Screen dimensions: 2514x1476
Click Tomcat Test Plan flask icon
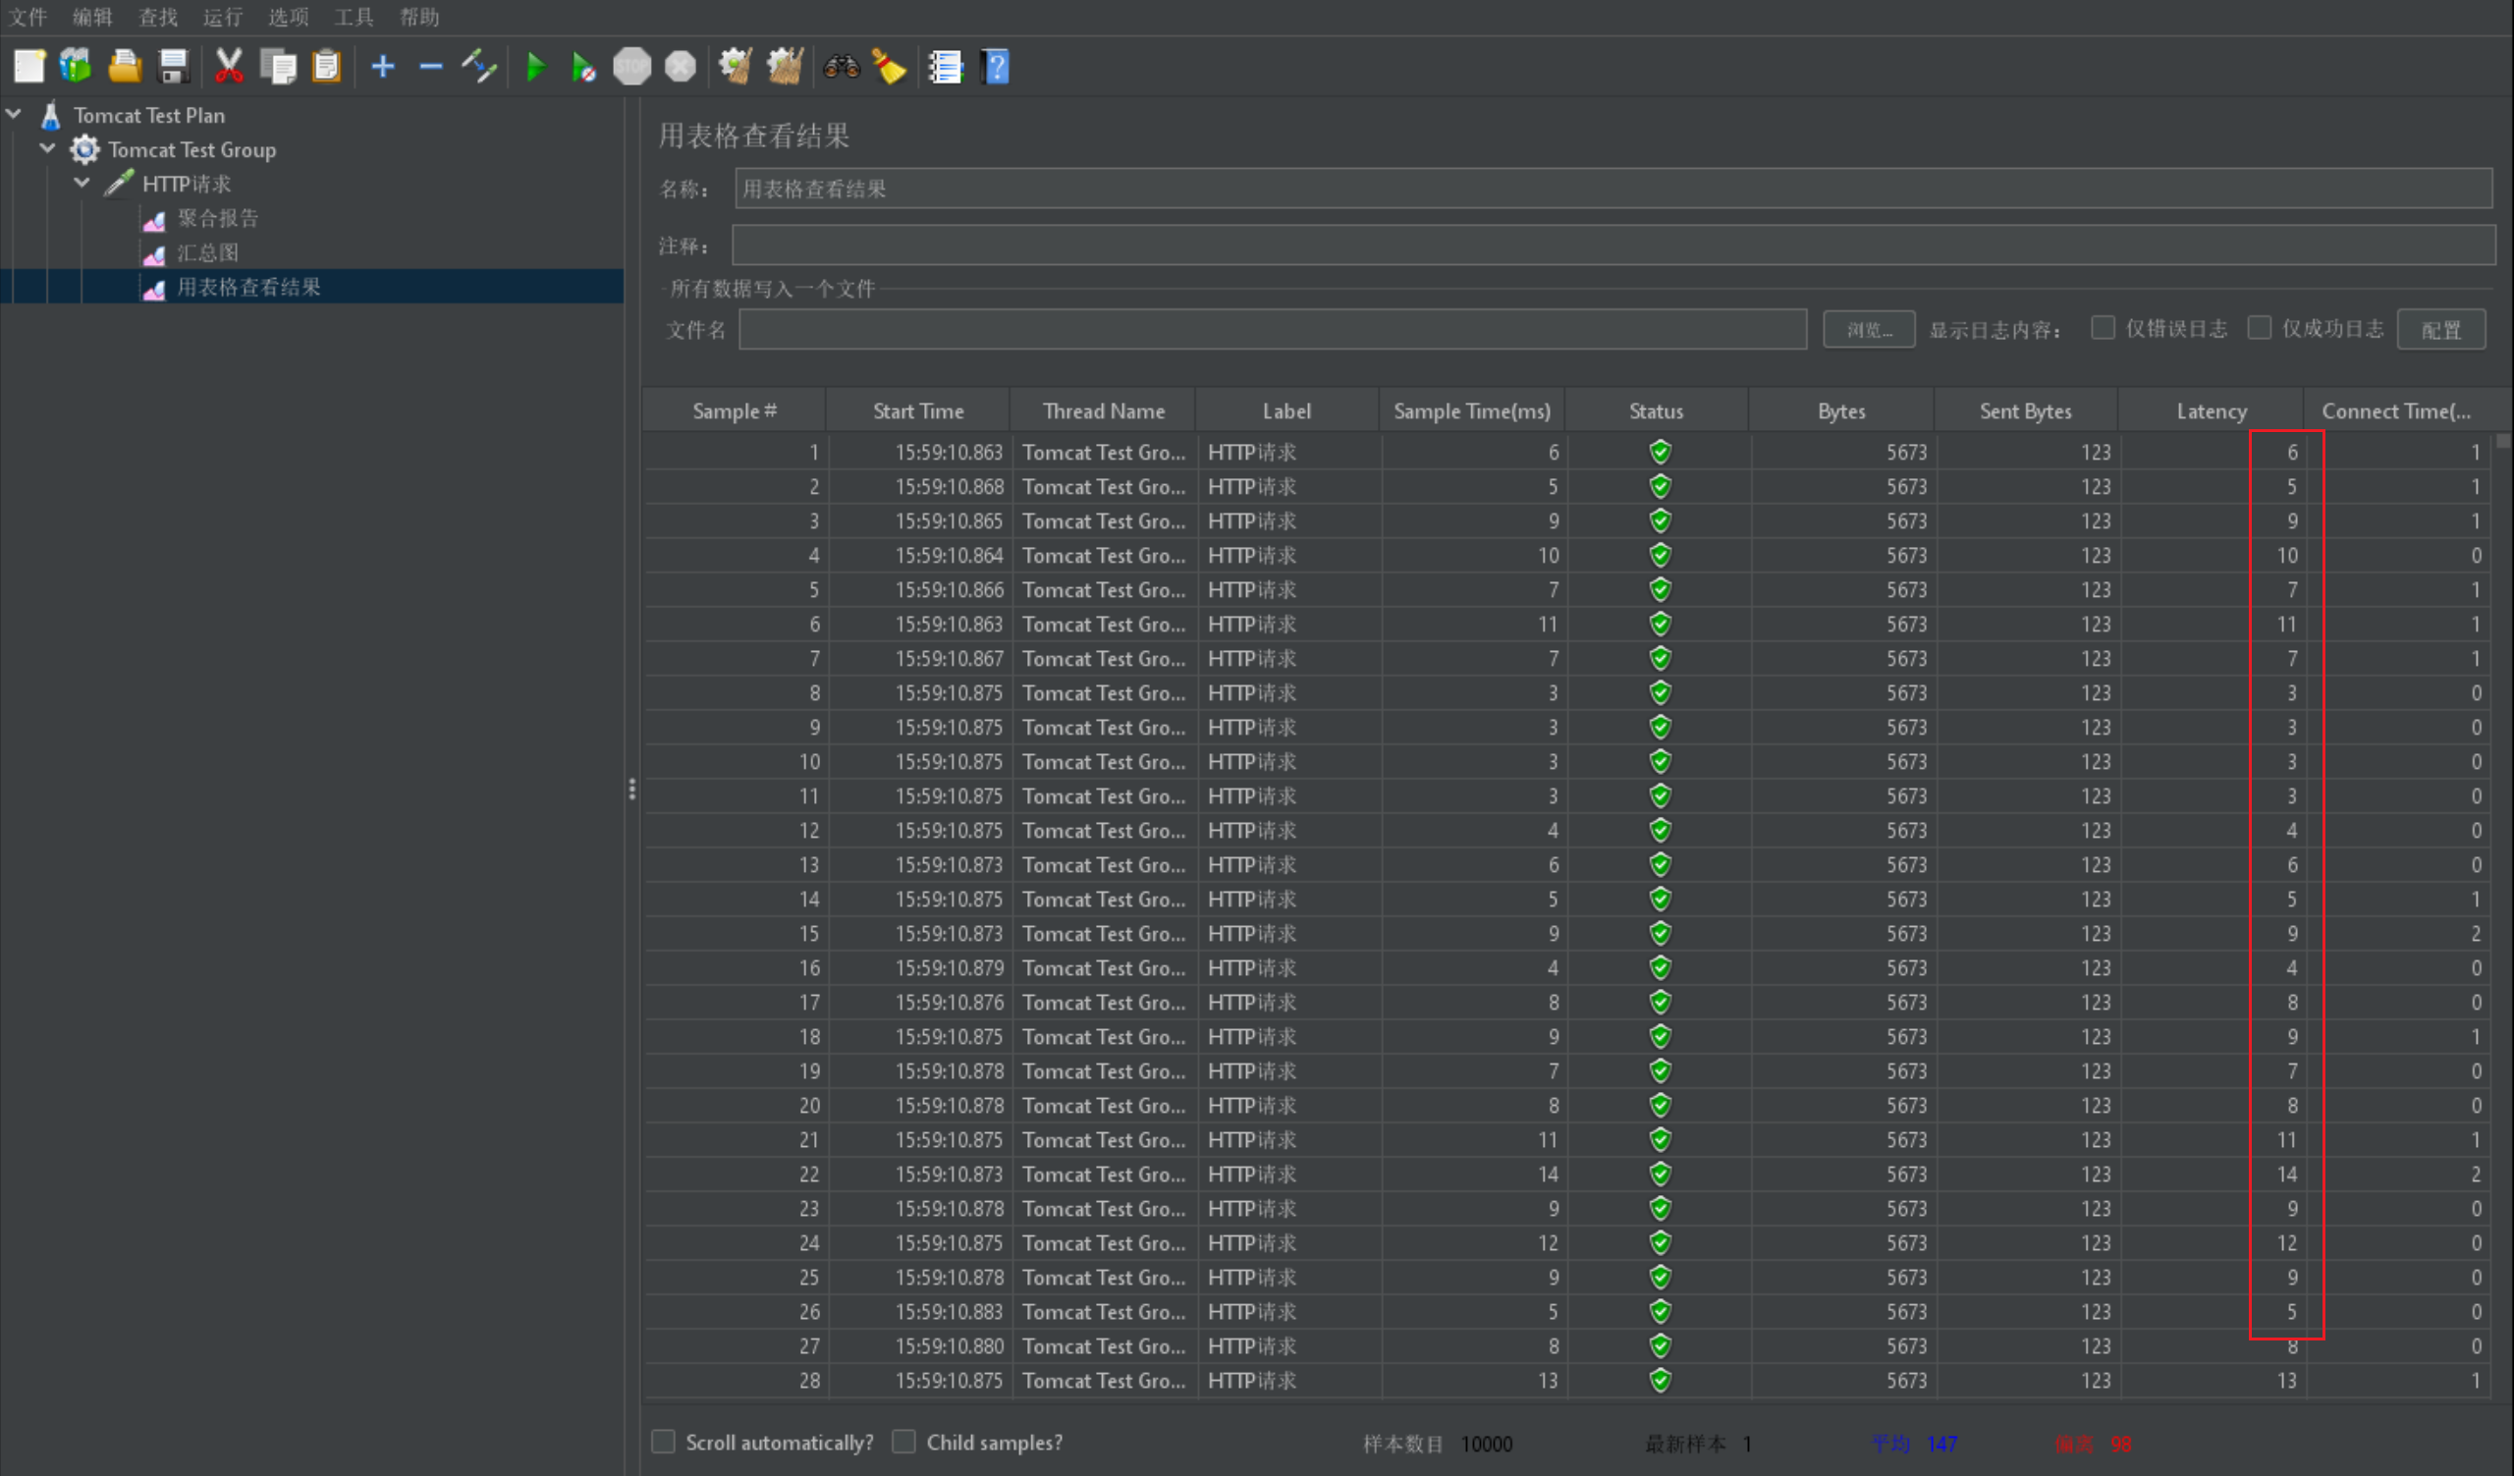(x=52, y=116)
